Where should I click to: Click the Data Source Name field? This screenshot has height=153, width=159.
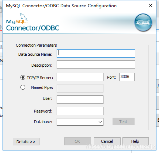coord(96,53)
